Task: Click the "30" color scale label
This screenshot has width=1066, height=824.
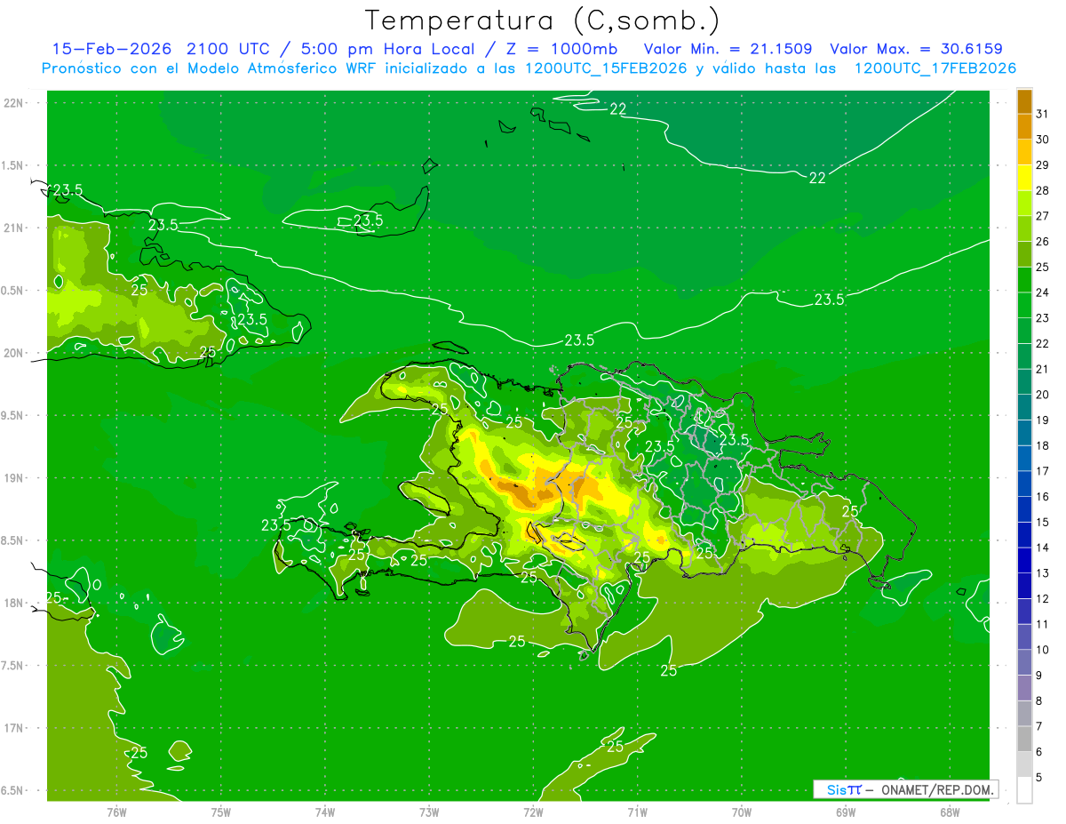Action: (1043, 139)
